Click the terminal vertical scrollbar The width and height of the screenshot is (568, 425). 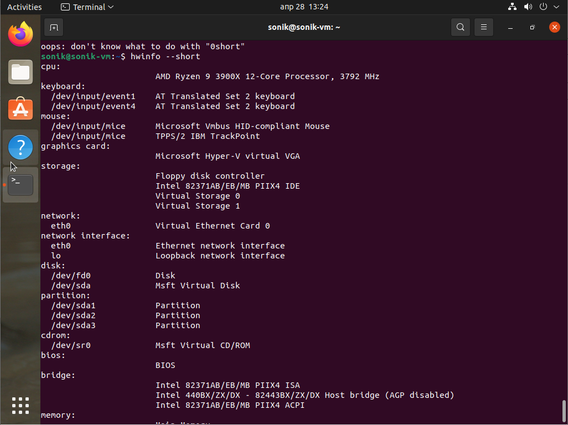pos(564,410)
